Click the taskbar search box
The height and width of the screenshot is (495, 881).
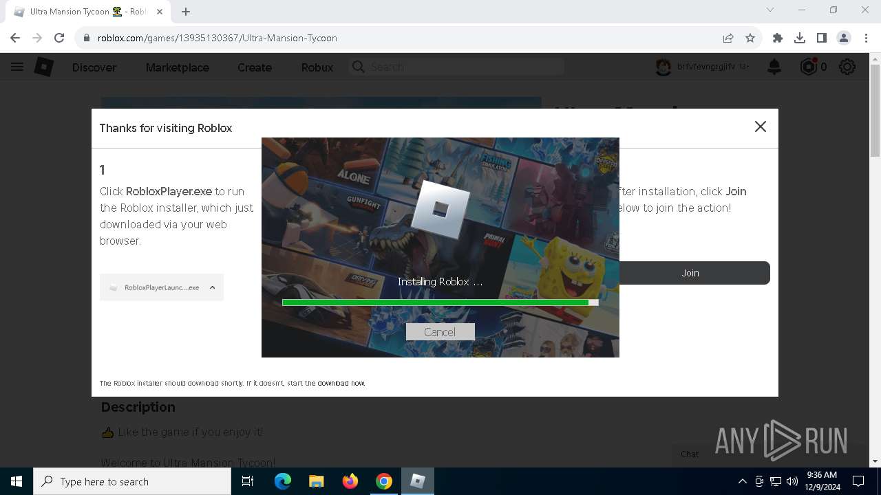pyautogui.click(x=132, y=481)
